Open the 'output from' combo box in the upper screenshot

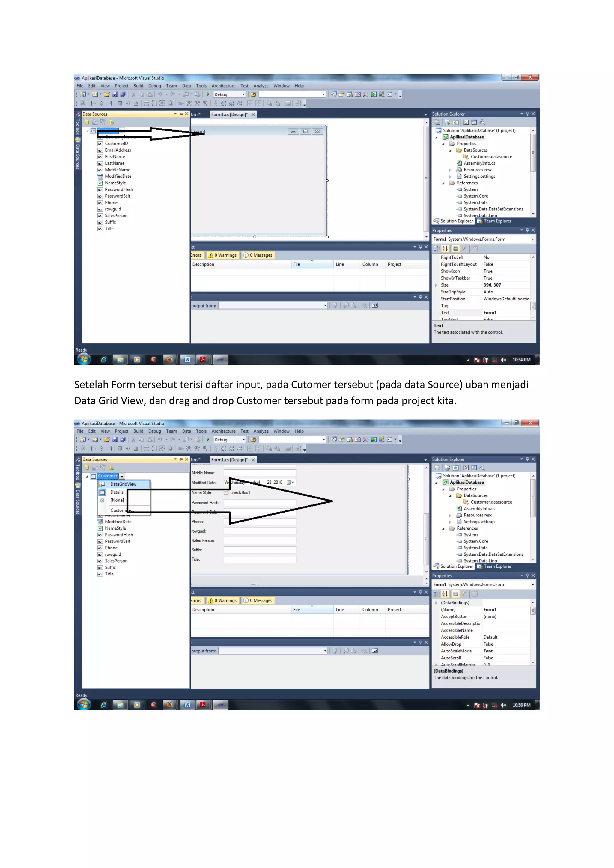[273, 305]
